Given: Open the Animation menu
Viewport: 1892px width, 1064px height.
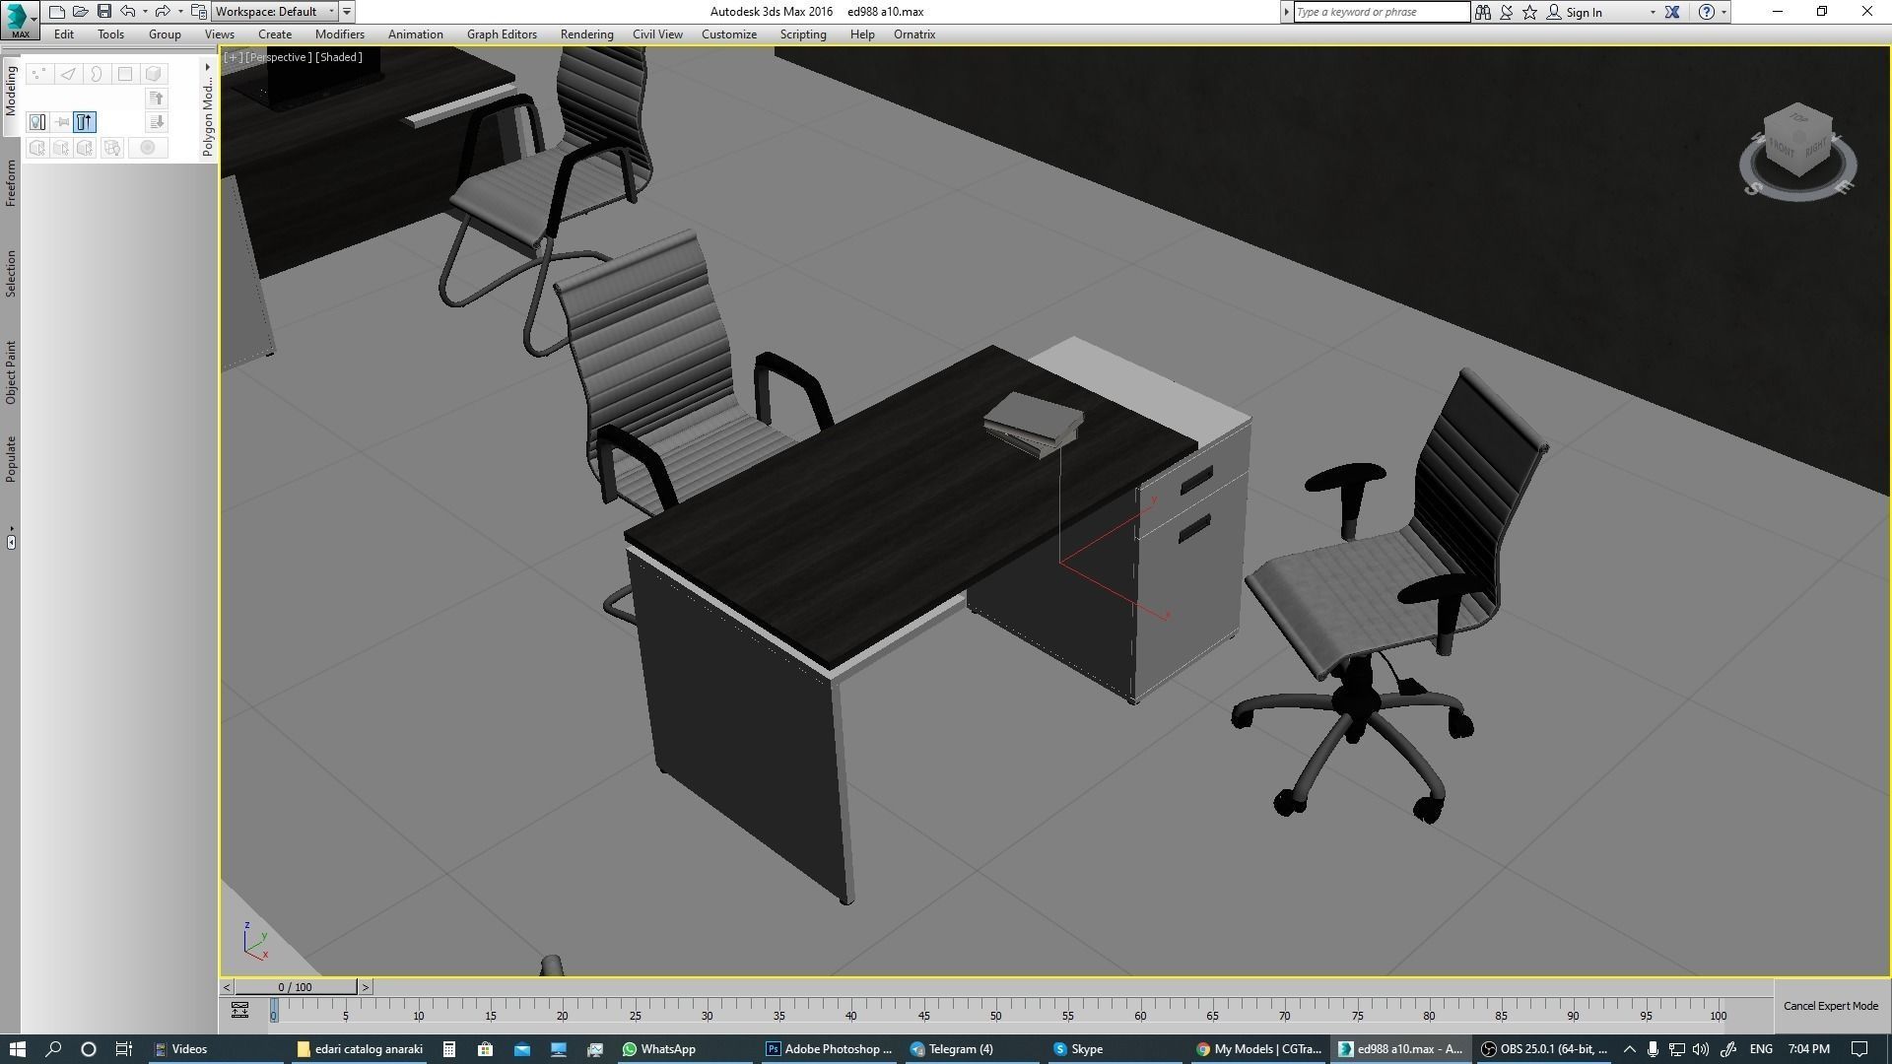Looking at the screenshot, I should 415,34.
